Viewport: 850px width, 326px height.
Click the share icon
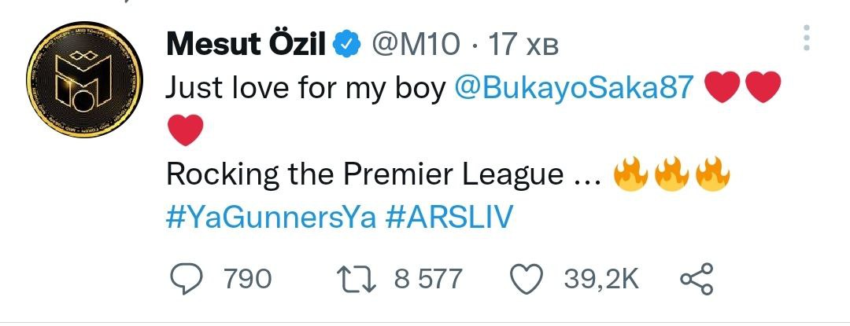tap(695, 279)
